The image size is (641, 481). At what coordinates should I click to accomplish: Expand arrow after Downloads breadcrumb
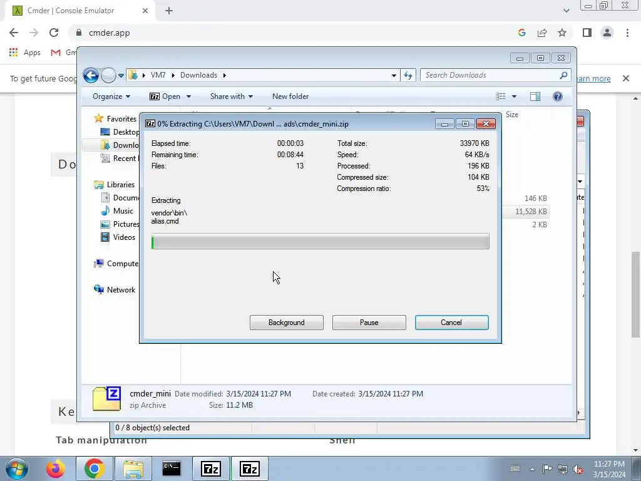click(225, 75)
